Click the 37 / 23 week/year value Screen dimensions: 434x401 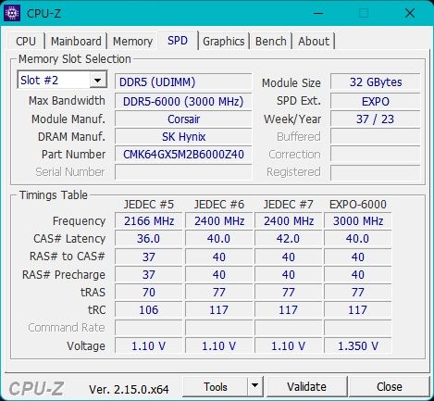[376, 119]
